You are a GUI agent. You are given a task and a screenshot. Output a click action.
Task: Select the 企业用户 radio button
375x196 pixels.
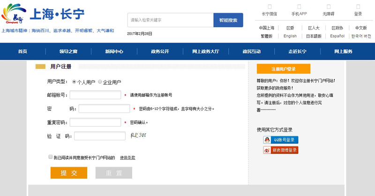(100, 82)
